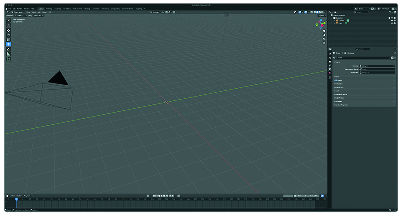
Task: Open the Tool properties tab
Action: pyautogui.click(x=330, y=54)
